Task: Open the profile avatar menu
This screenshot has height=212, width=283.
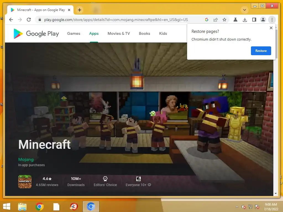Action: click(263, 20)
